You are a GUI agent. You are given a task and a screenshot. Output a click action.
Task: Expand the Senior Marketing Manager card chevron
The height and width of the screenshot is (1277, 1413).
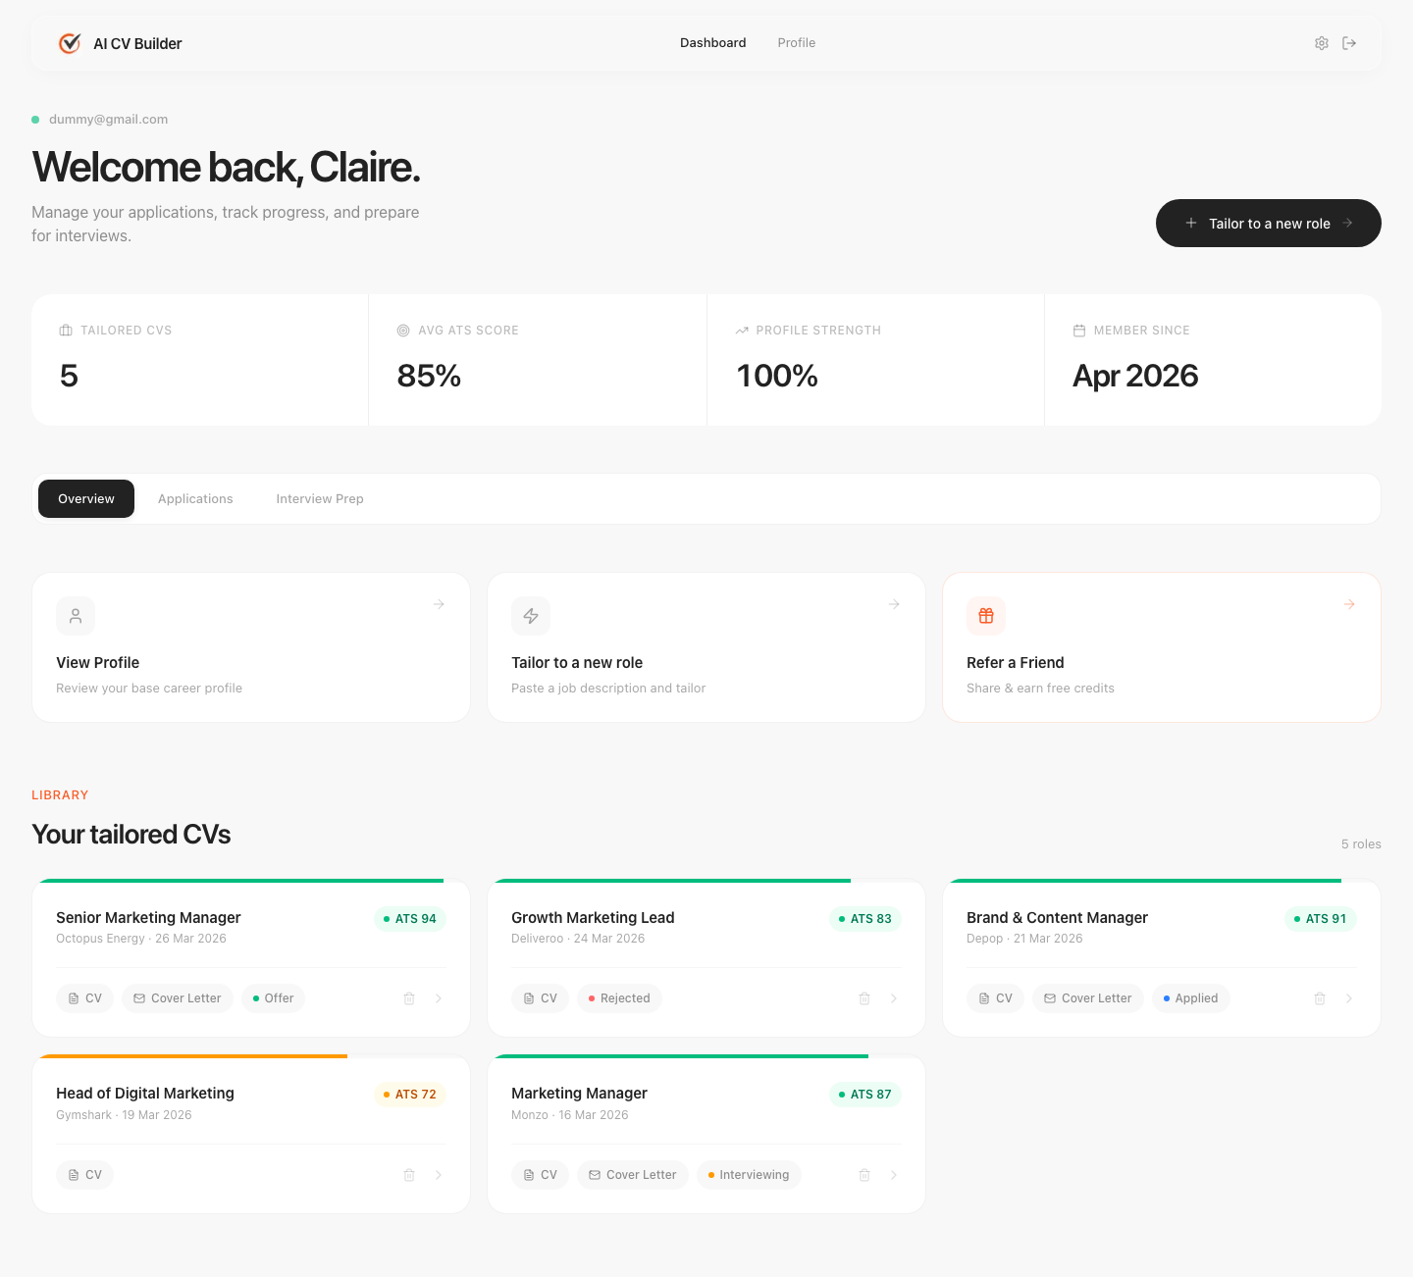tap(439, 998)
